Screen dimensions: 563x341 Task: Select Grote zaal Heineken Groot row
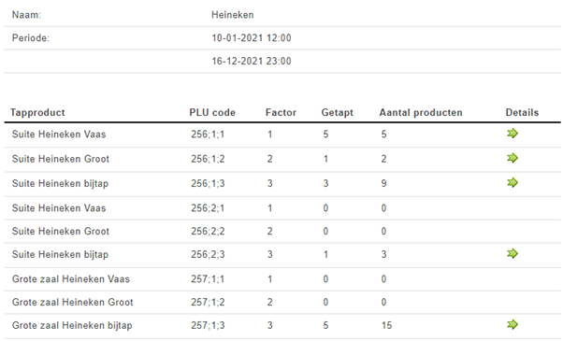[282, 303]
